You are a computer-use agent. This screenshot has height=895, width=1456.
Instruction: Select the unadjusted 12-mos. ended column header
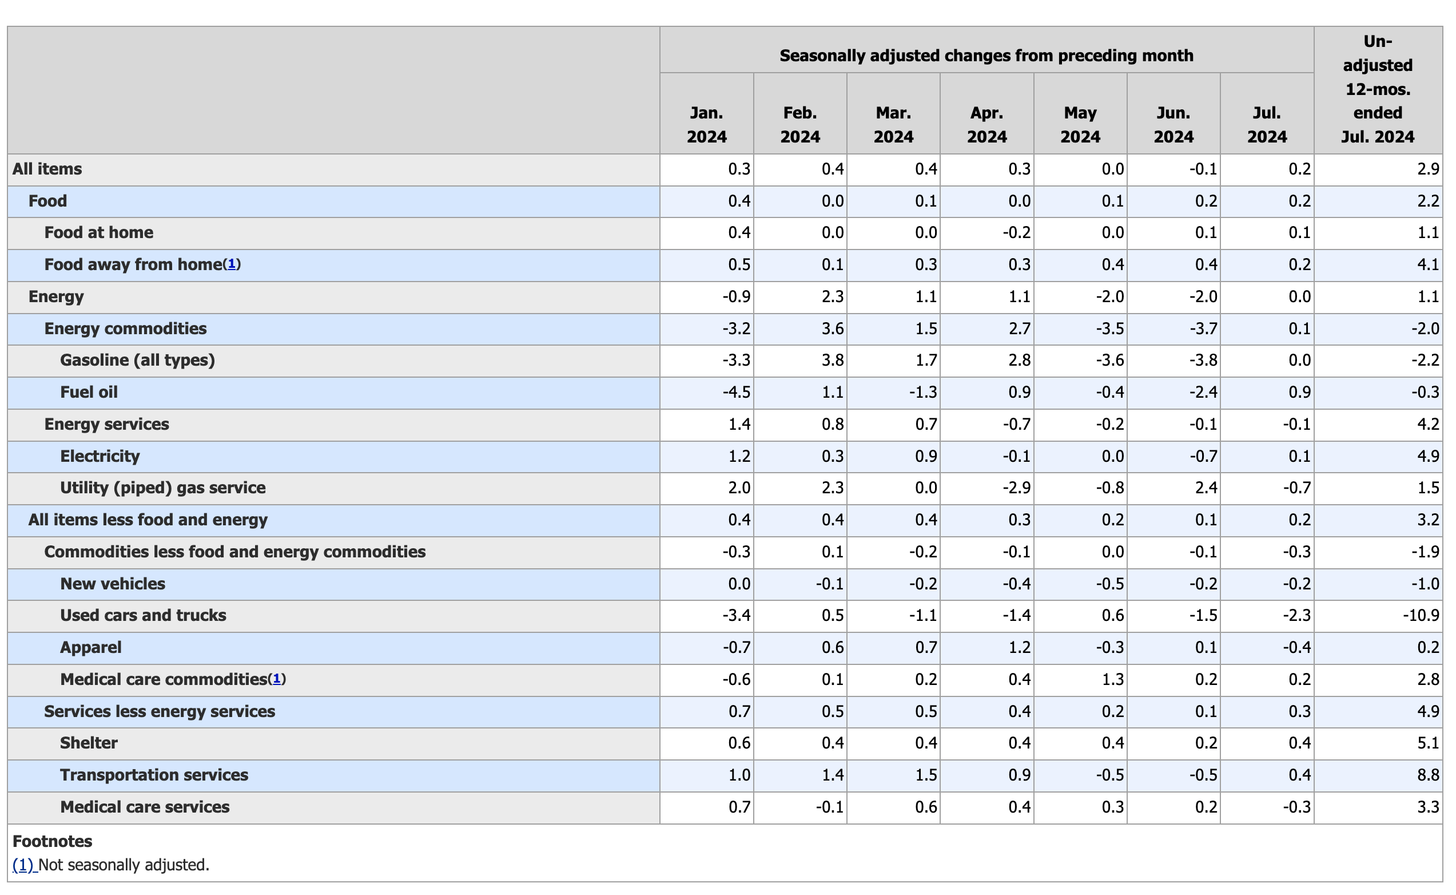pyautogui.click(x=1377, y=89)
